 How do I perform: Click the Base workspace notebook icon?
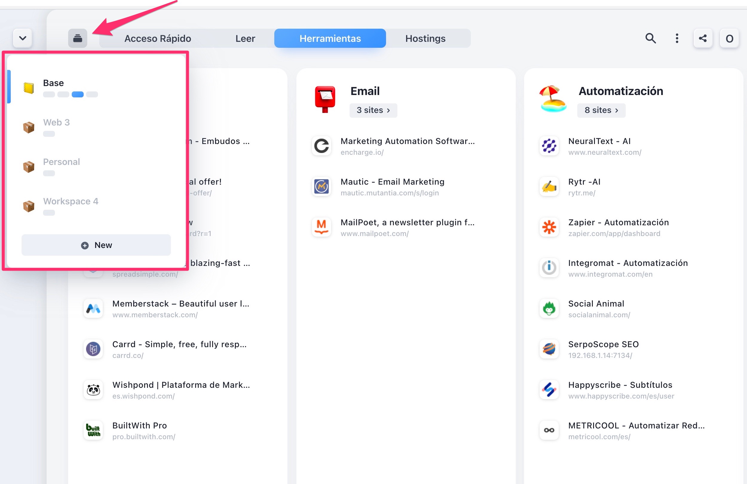[x=29, y=88]
